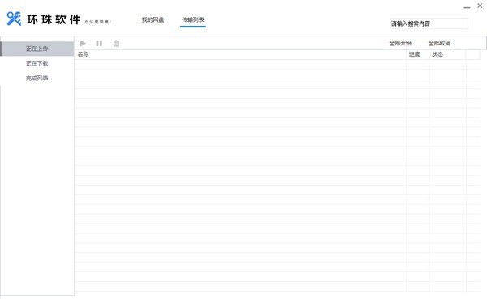Open 完成列表 in the sidebar
Viewport: 487px width, 299px height.
tap(37, 78)
